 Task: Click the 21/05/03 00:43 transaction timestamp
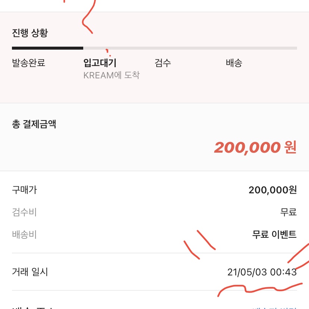tap(262, 272)
